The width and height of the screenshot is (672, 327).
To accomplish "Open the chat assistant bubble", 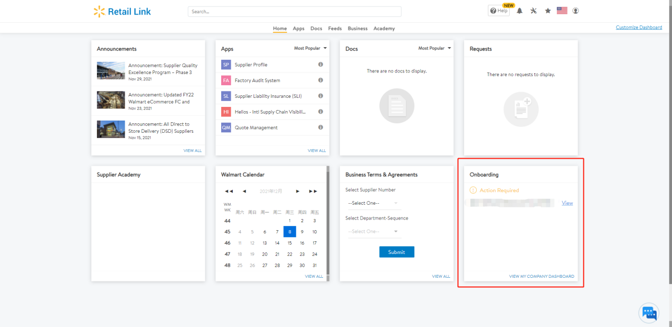I will [649, 313].
